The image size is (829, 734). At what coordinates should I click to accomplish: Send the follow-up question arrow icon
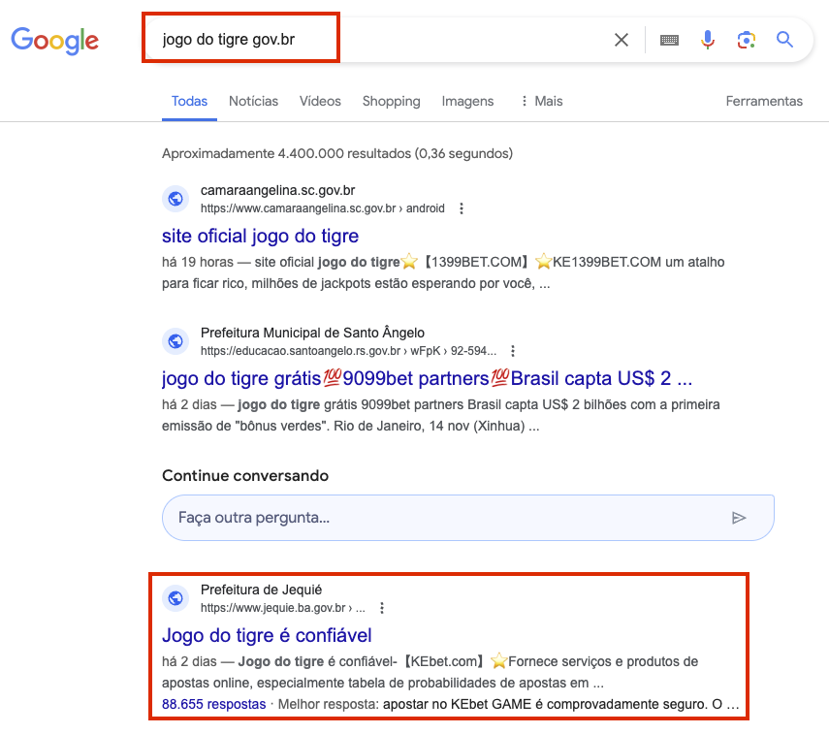pyautogui.click(x=739, y=518)
